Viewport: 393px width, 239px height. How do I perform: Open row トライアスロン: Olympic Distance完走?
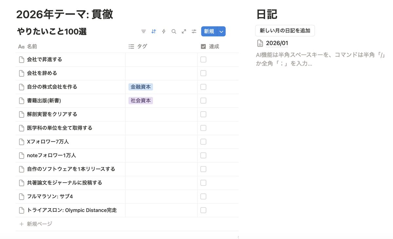point(72,210)
